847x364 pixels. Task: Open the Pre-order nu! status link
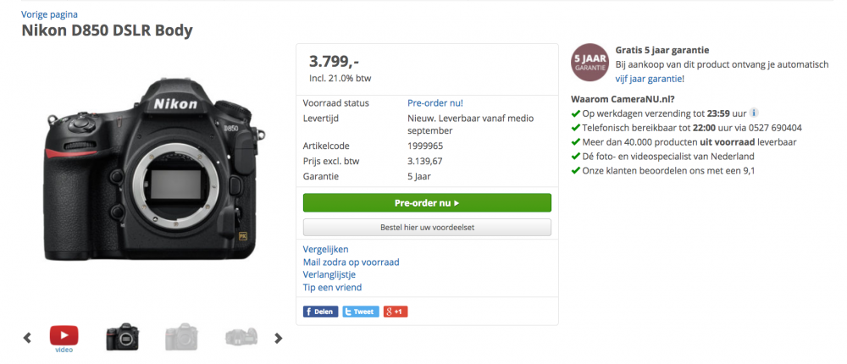[x=435, y=102]
